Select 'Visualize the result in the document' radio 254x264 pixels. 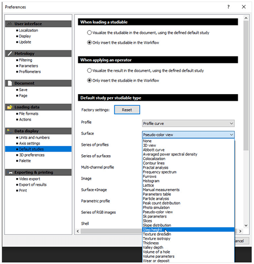(89, 71)
